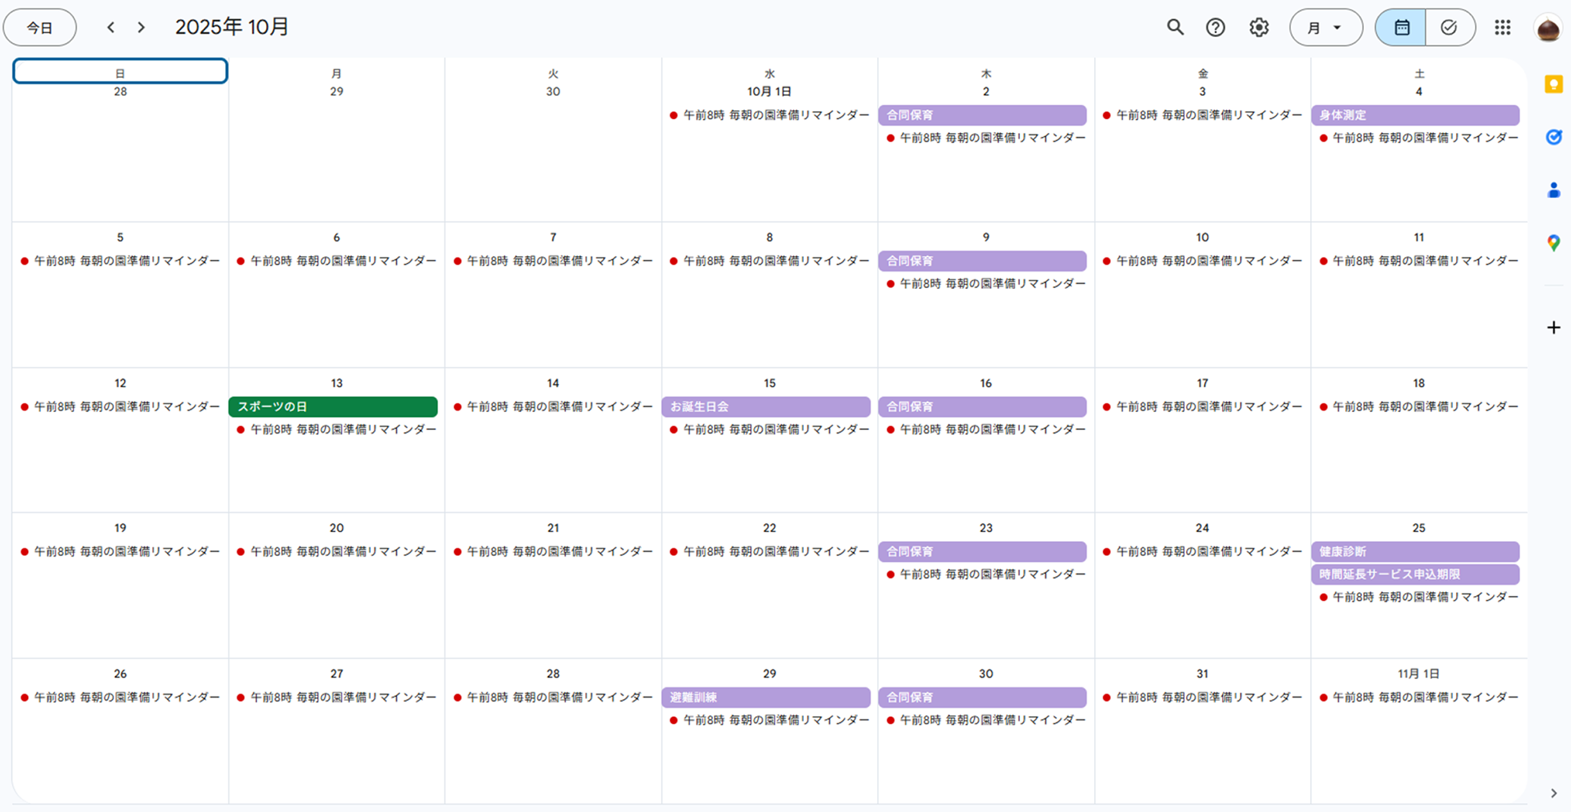Switch to the calendar view toggle
Viewport: 1571px width, 812px height.
point(1401,27)
